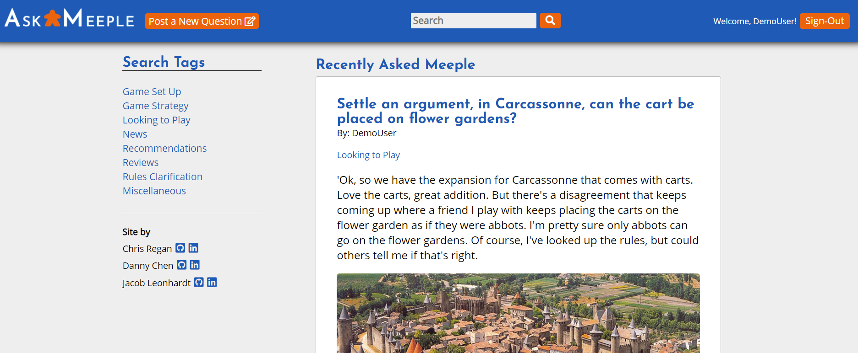The height and width of the screenshot is (353, 858).
Task: Browse the Looking to Play sidebar tag
Action: point(156,120)
